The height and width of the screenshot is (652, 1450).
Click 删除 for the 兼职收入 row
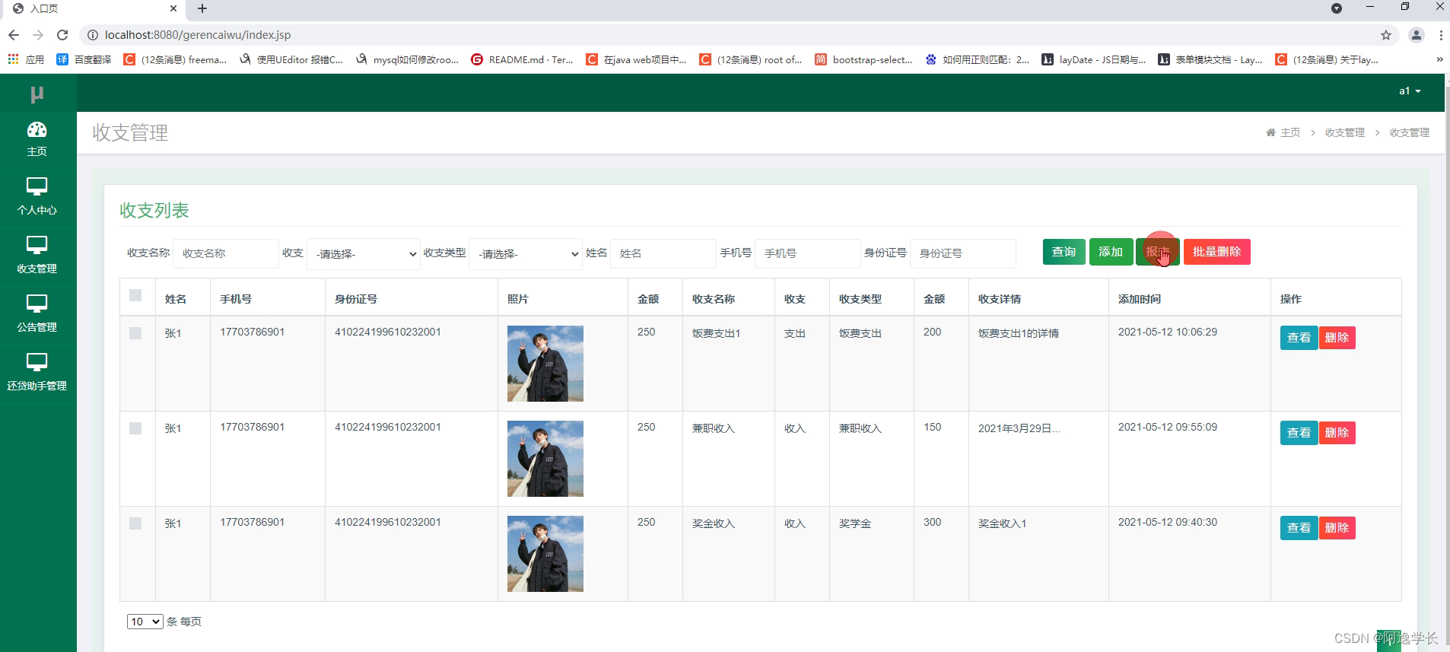click(x=1337, y=433)
